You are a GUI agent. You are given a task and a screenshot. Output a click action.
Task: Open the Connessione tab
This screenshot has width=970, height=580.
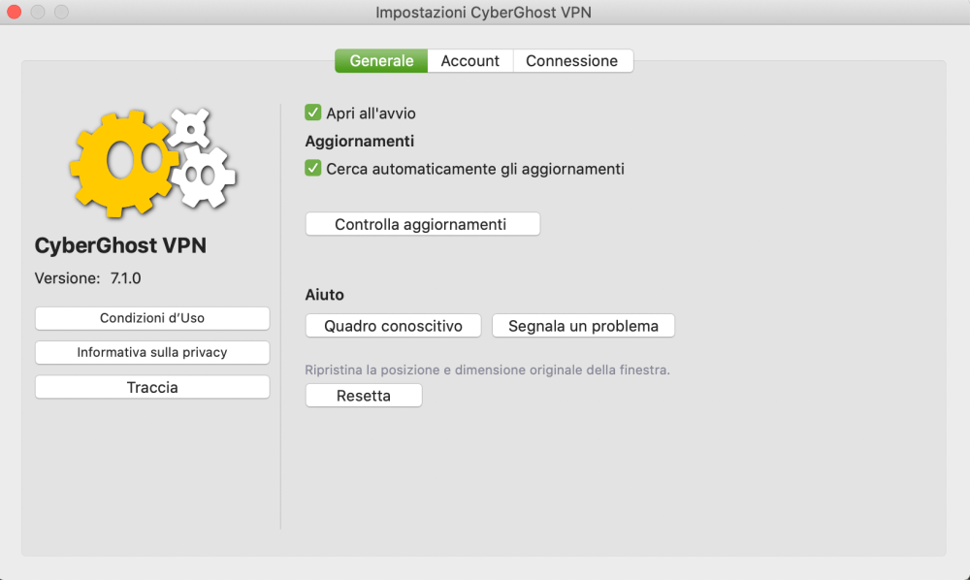572,60
